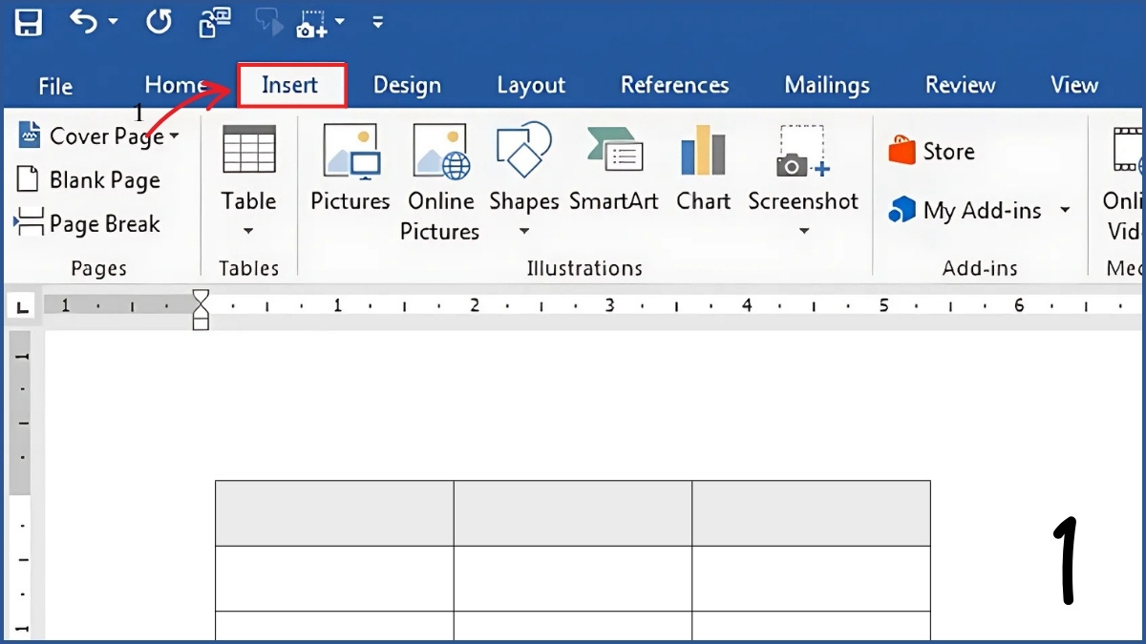Click the middle header cell of the table

[573, 513]
